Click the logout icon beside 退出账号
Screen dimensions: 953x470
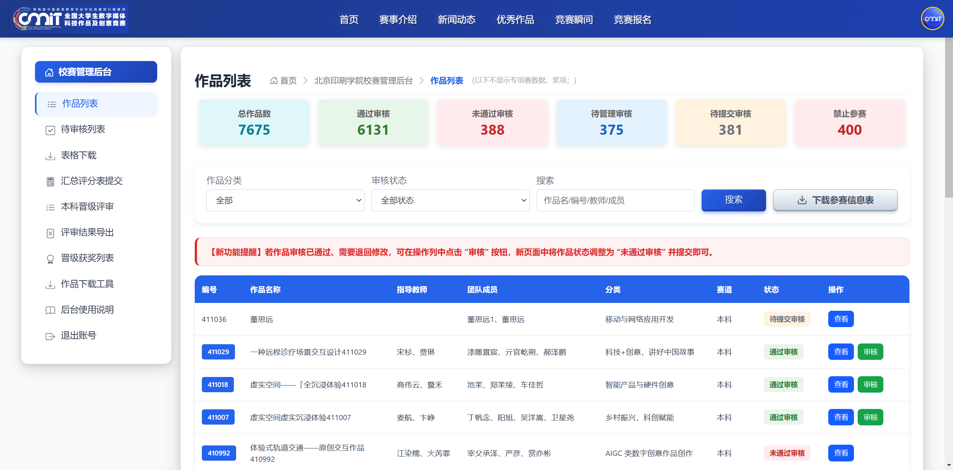pos(50,336)
